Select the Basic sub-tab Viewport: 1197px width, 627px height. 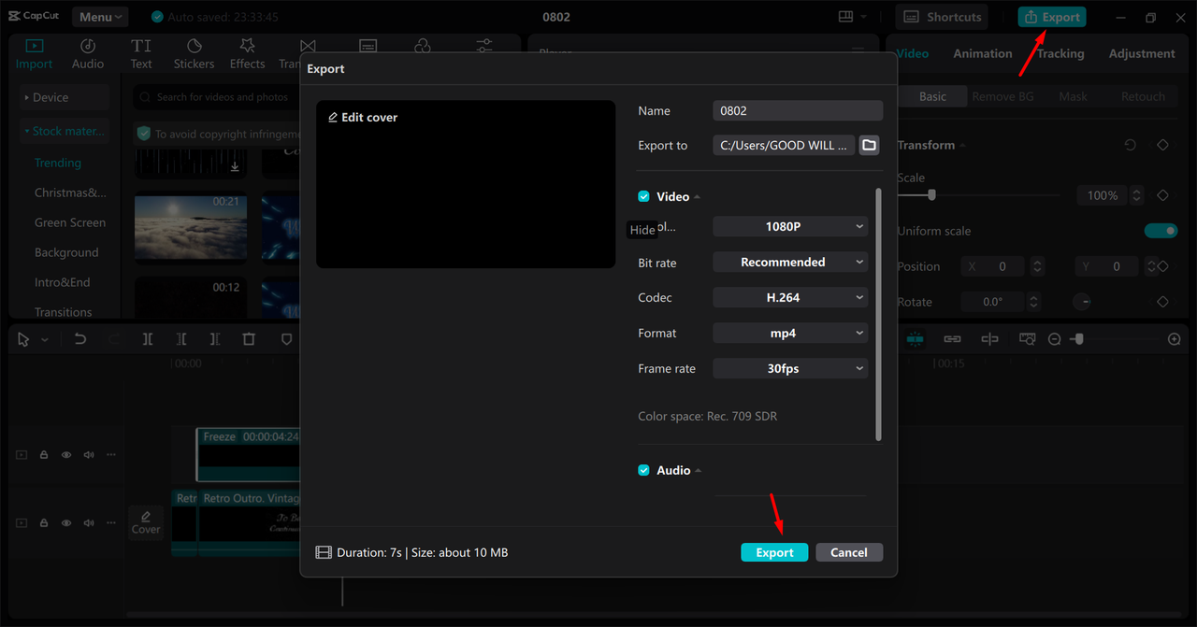click(932, 96)
